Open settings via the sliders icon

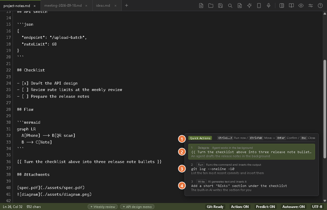click(x=311, y=6)
